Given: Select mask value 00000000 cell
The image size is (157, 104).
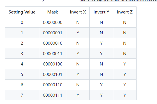Looking at the screenshot, I should point(53,22).
